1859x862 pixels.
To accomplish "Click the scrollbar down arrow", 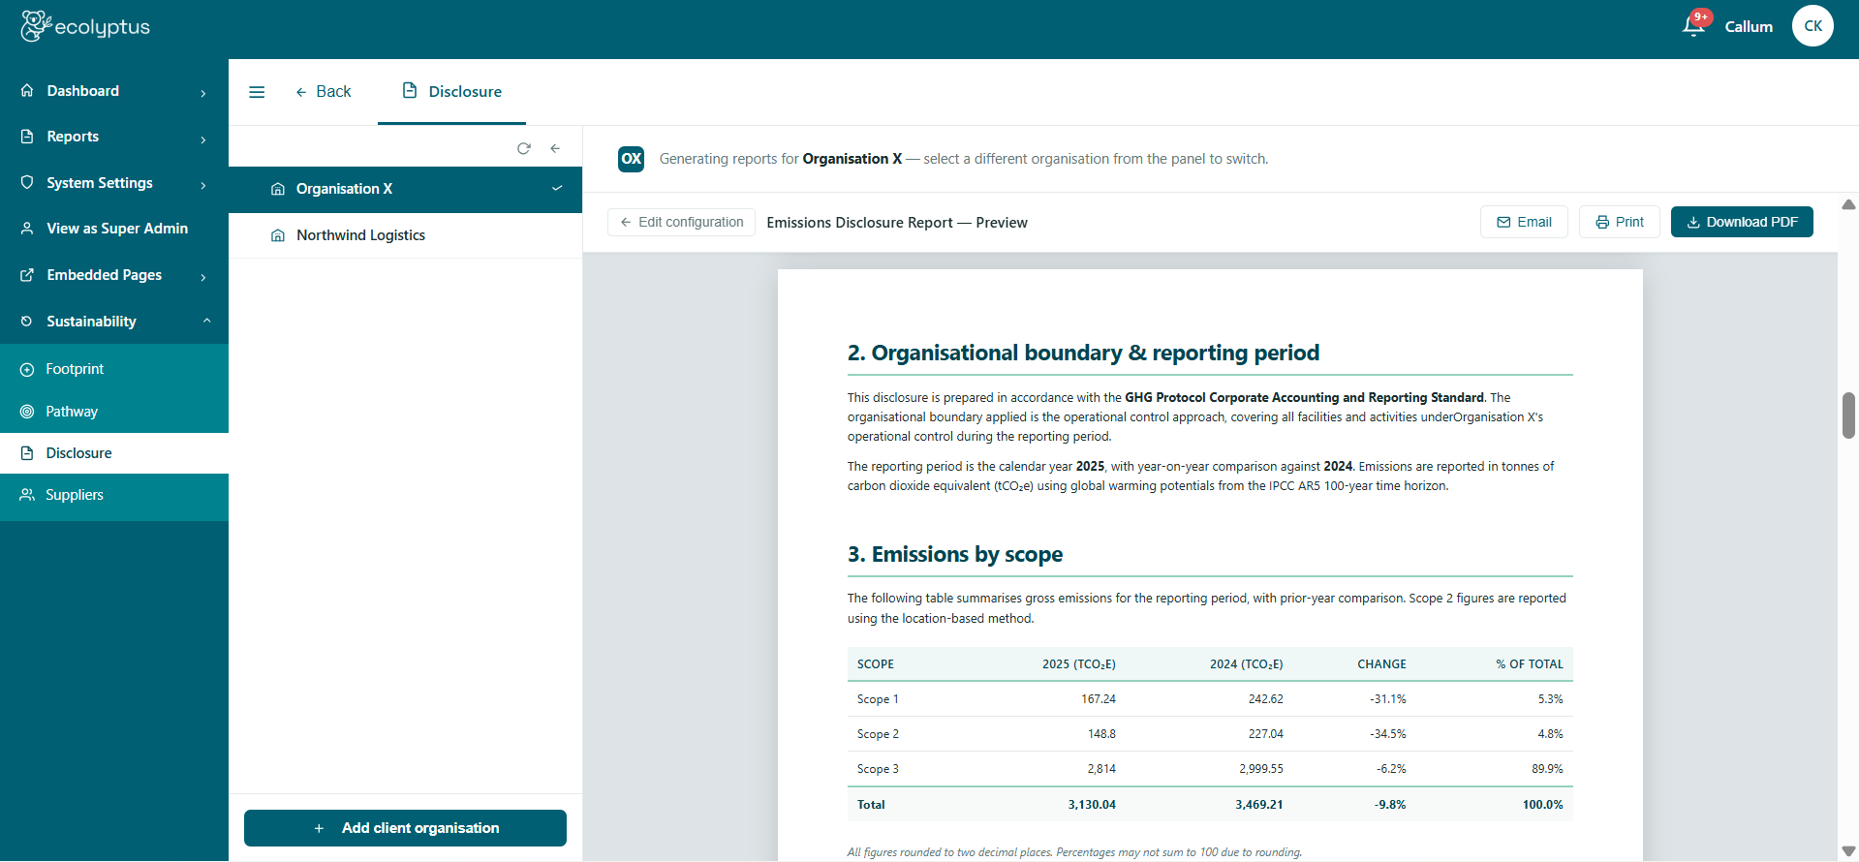I will [x=1848, y=851].
